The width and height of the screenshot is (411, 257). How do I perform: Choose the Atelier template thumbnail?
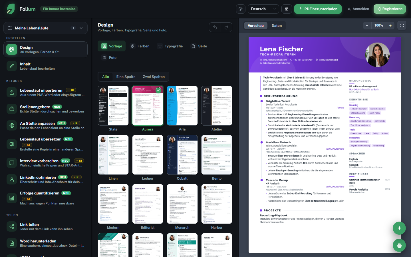217,106
